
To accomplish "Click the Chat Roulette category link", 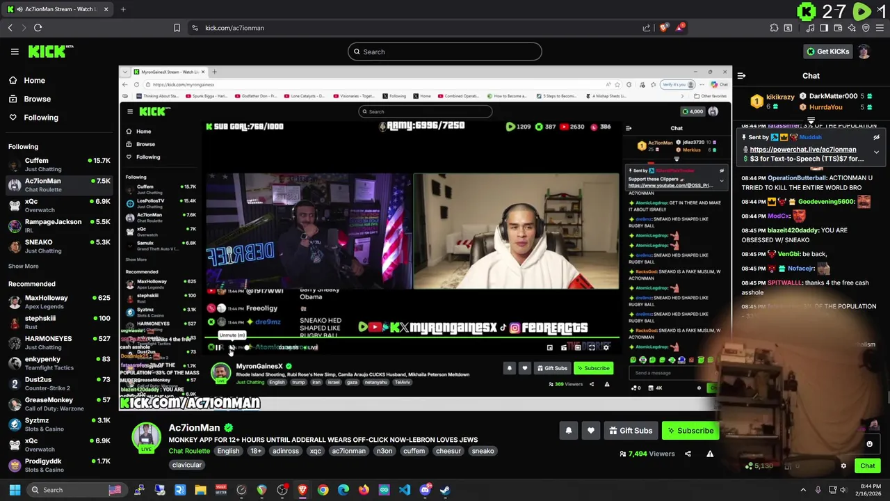I will [189, 451].
